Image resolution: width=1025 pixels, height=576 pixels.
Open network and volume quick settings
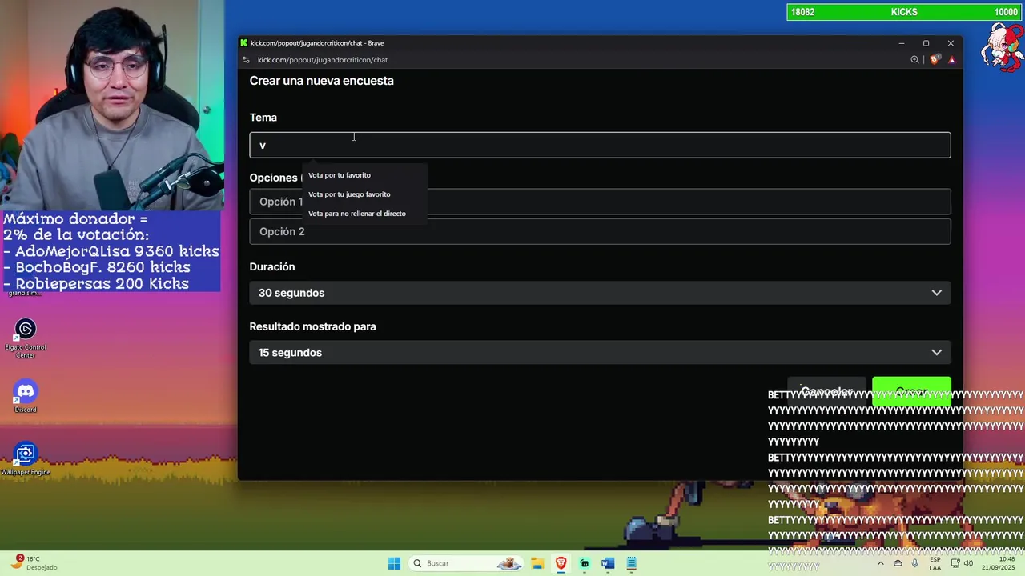tap(961, 563)
